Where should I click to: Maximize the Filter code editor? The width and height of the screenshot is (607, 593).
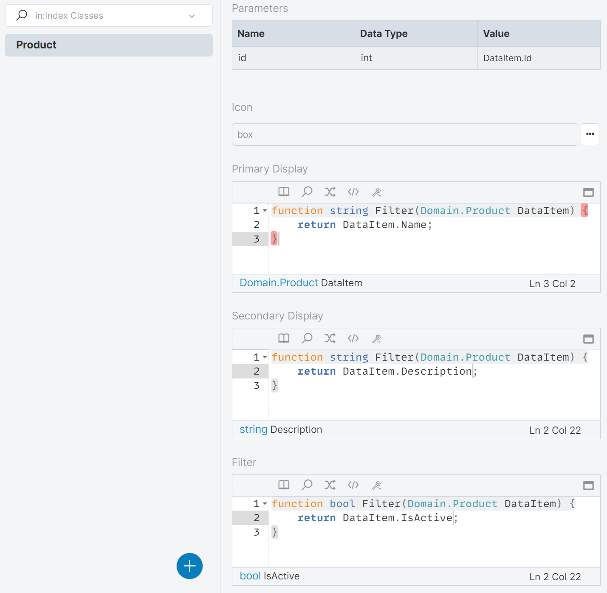tap(588, 486)
